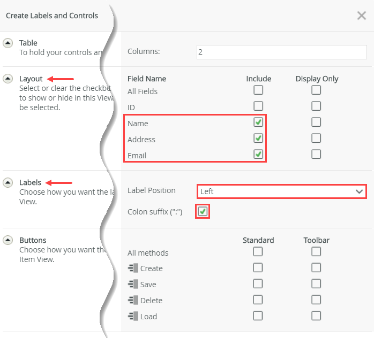This screenshot has width=374, height=338.
Task: Click the Address field name text
Action: (x=141, y=140)
